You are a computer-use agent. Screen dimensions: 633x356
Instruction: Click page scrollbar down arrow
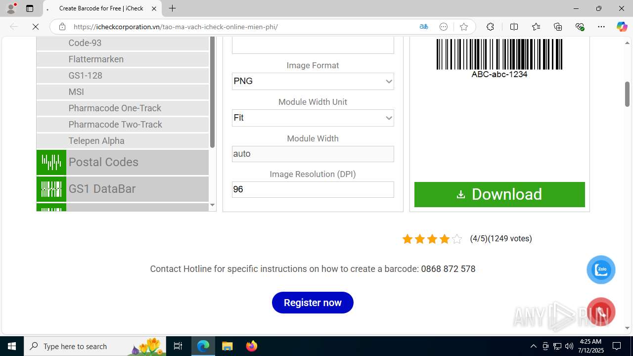[627, 328]
